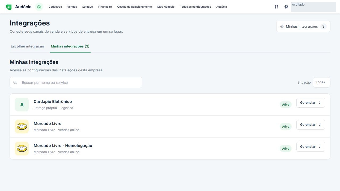Click Gerenciar for Mercado Livre - Homologação
Screen dimensions: 340x191
click(x=311, y=147)
